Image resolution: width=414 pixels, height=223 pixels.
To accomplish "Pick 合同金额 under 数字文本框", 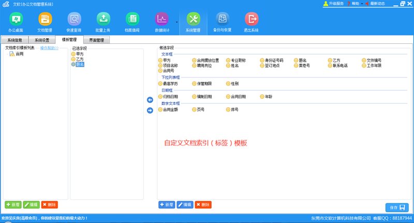I will 168,109.
